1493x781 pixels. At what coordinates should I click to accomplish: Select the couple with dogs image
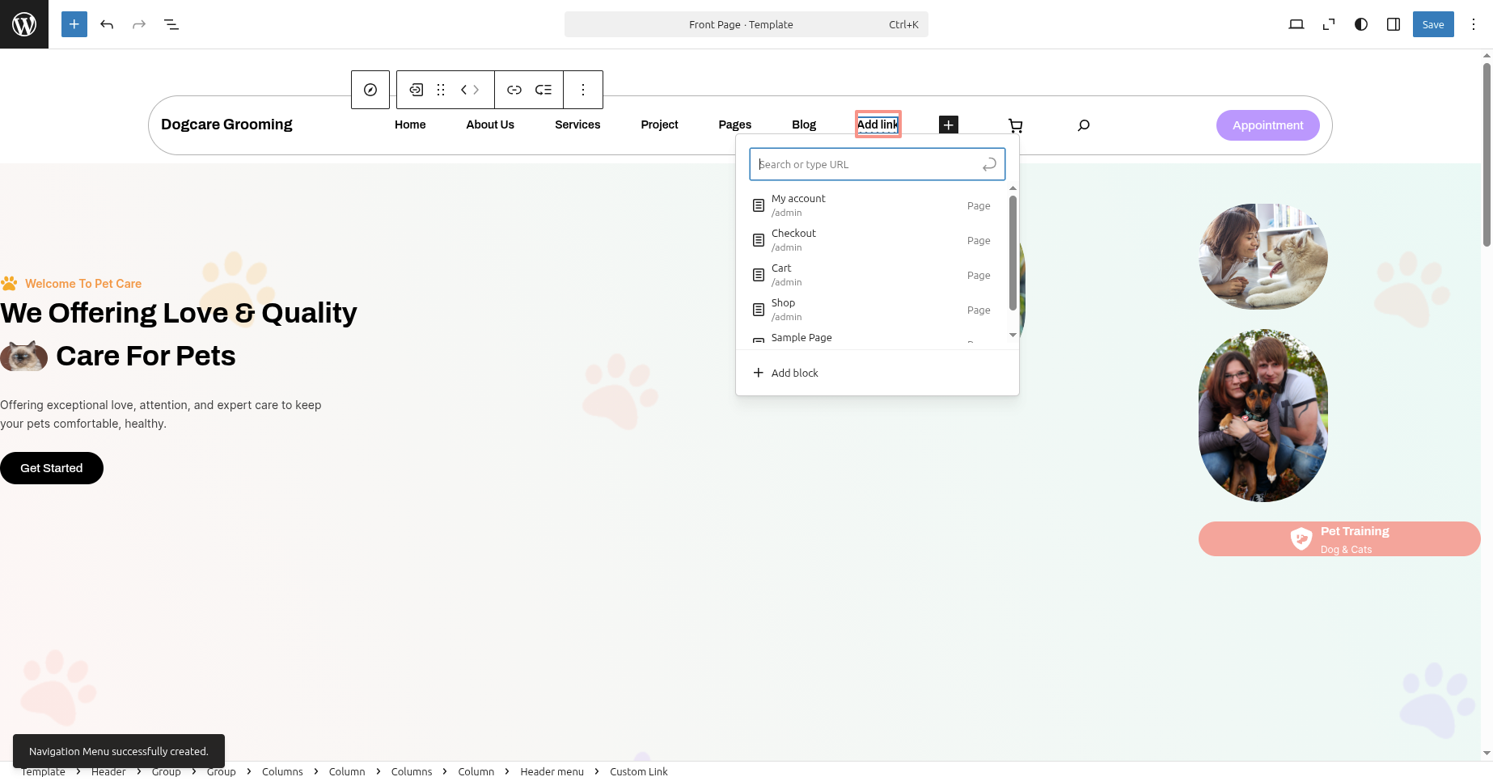click(1262, 416)
